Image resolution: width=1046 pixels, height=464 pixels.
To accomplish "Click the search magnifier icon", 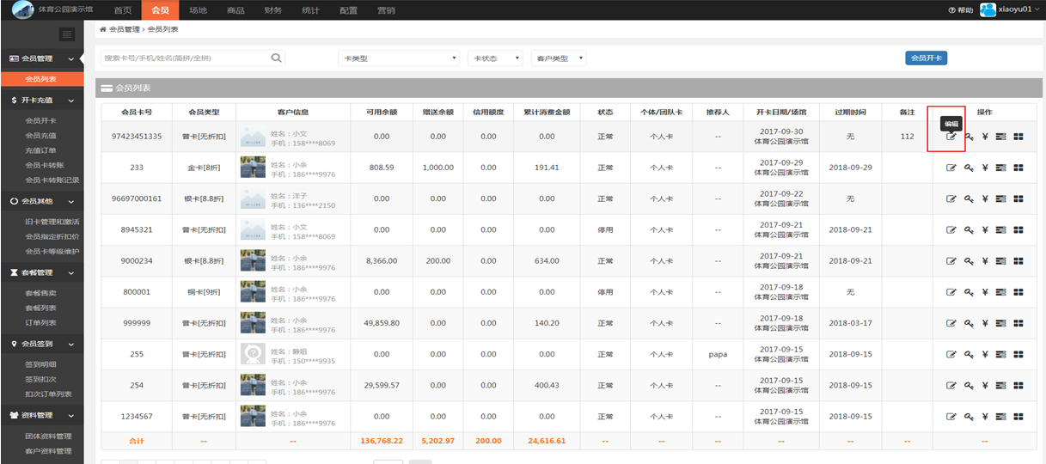I will (276, 58).
